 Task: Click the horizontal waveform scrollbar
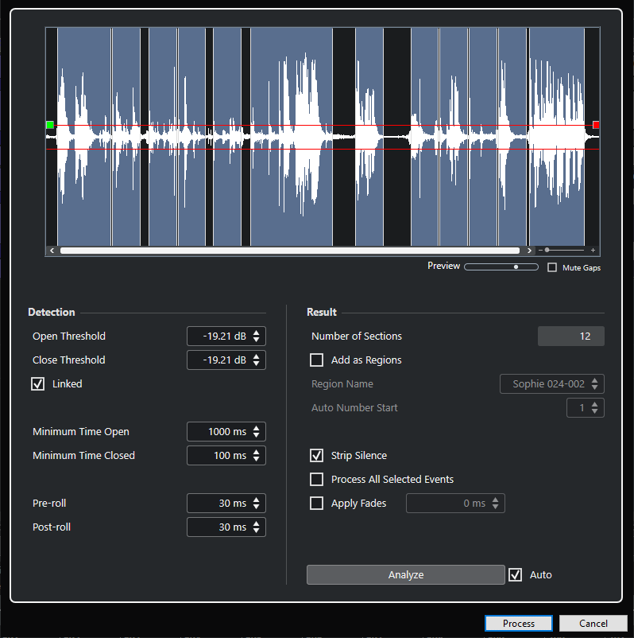290,251
